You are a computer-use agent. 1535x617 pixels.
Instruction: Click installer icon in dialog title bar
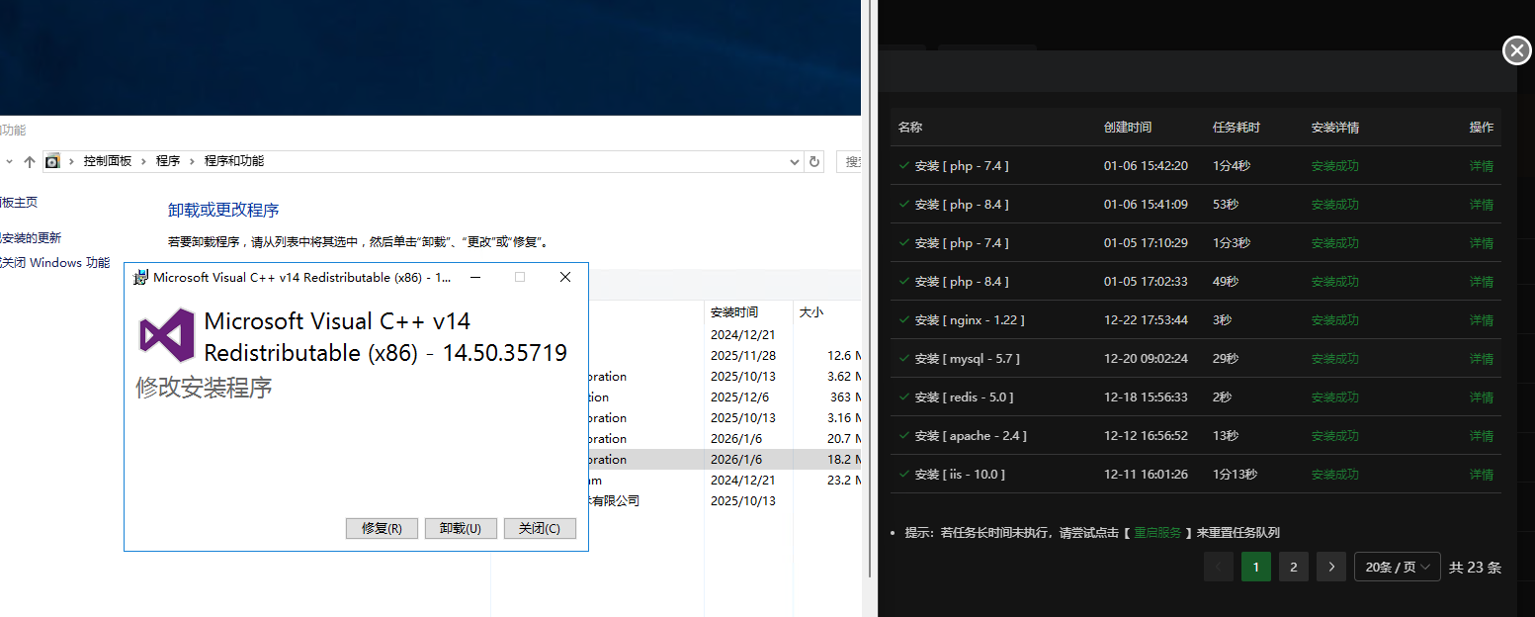pos(141,278)
